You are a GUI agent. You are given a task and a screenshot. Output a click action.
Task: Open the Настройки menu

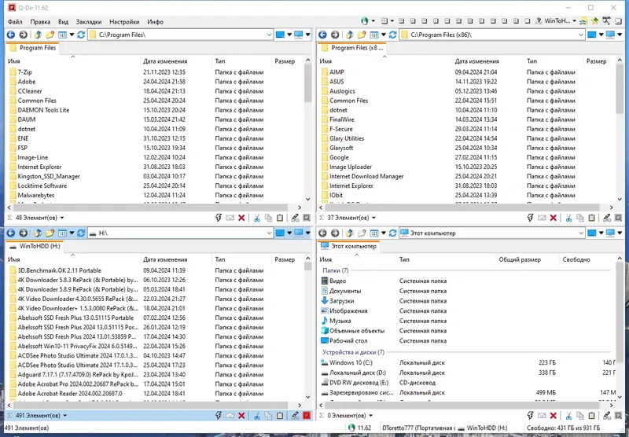tap(124, 22)
